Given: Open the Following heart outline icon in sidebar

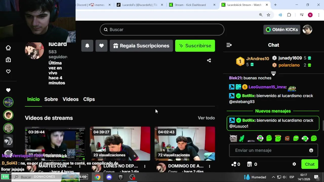Looking at the screenshot, I should (x=8, y=72).
